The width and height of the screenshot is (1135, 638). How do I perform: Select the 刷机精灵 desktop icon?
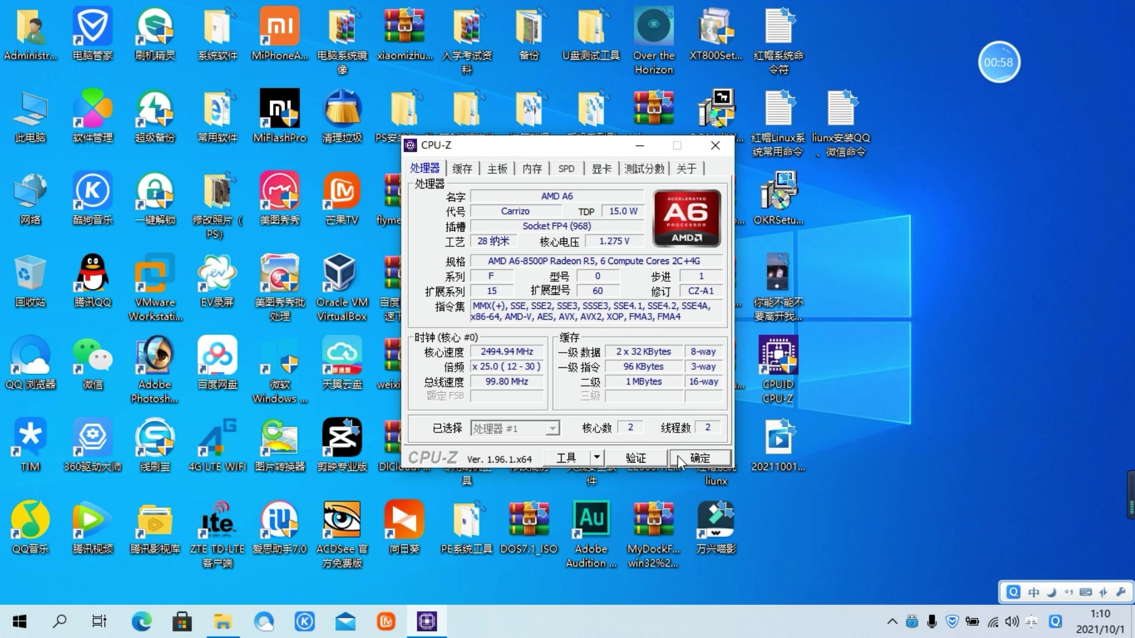[155, 34]
